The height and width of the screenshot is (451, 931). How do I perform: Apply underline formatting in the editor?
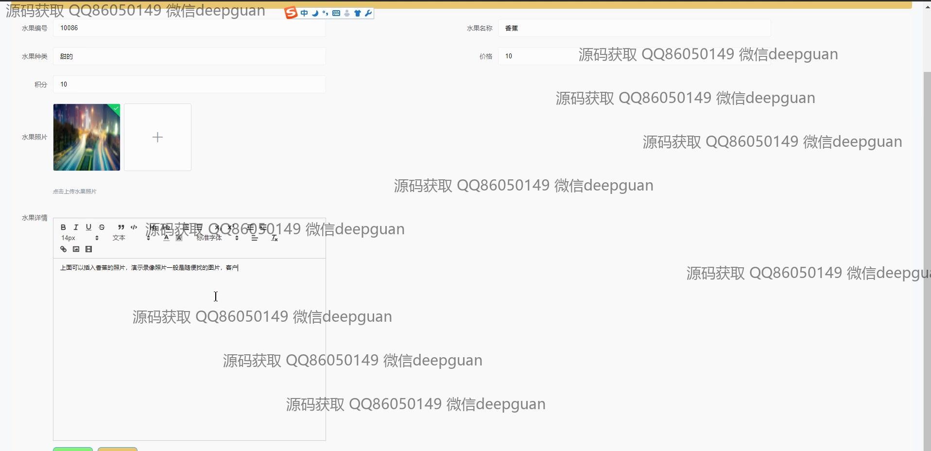pos(88,227)
